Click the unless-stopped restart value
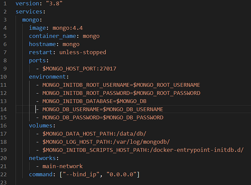 pyautogui.click(x=82, y=52)
